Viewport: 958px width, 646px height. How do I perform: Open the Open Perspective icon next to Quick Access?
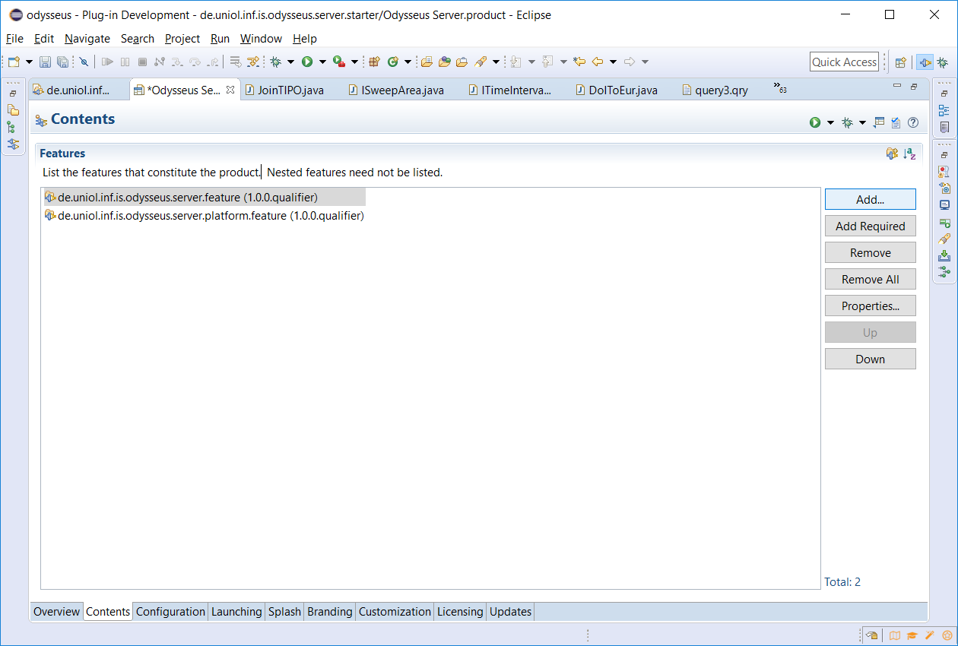point(900,62)
